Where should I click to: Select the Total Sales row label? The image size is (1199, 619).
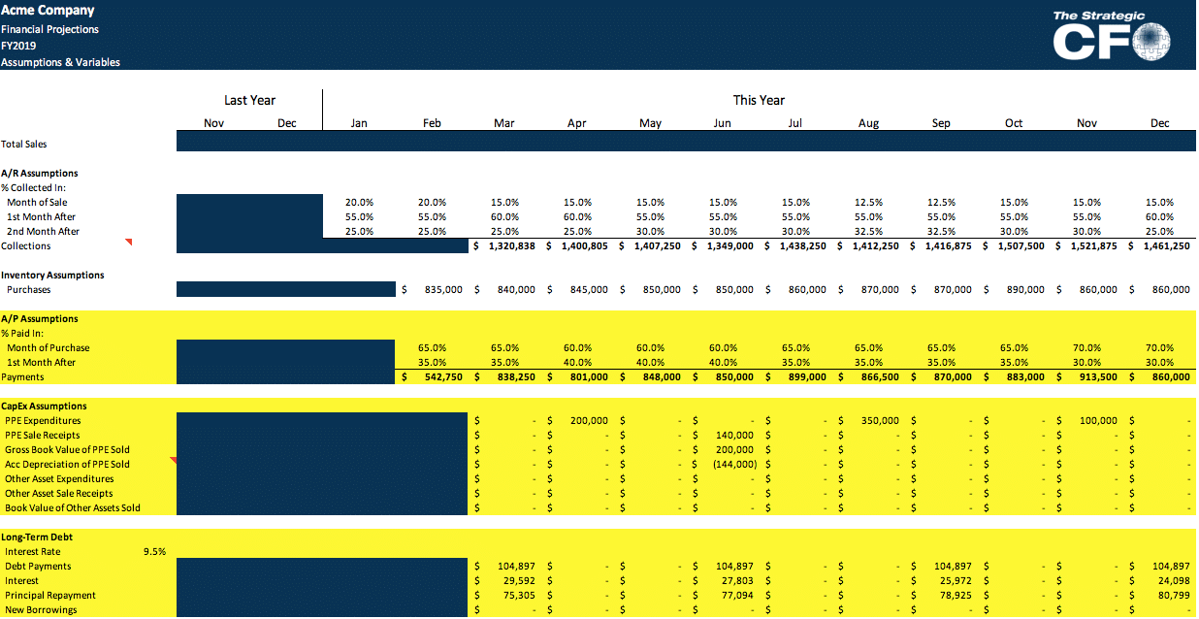click(x=24, y=145)
